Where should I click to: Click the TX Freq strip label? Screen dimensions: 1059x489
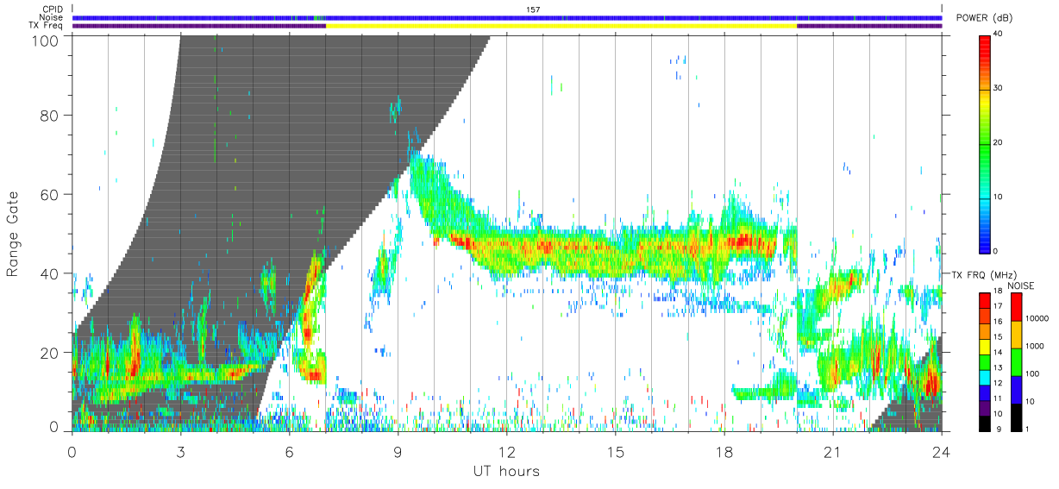click(x=46, y=26)
